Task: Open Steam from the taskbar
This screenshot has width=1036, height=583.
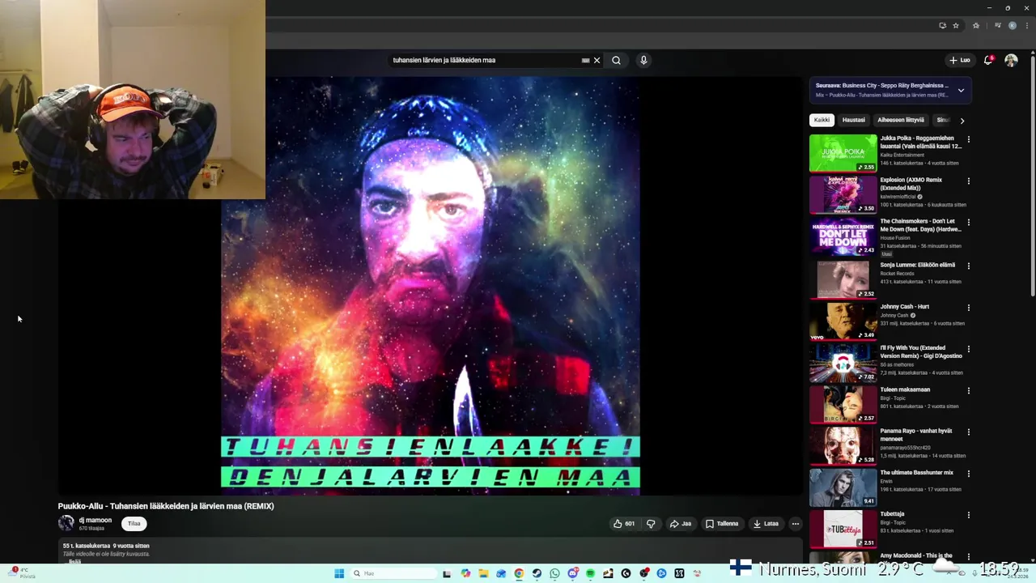Action: [537, 573]
